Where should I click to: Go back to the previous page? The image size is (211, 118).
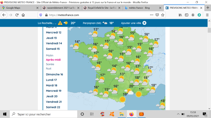[x=4, y=15]
